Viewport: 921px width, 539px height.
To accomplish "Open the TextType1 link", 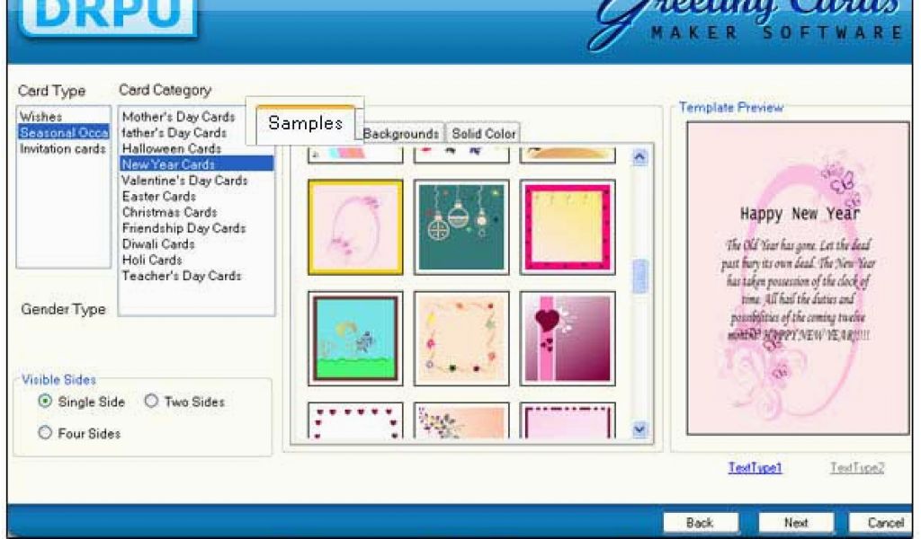I will (755, 468).
